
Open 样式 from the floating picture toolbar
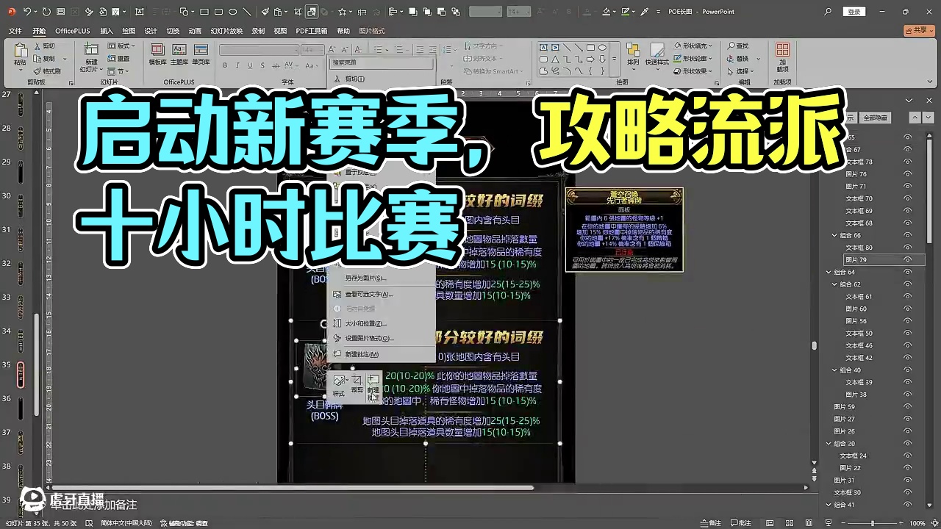pos(339,379)
